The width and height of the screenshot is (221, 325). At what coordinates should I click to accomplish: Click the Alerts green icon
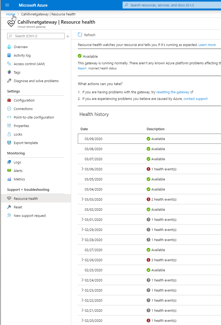pos(9,171)
